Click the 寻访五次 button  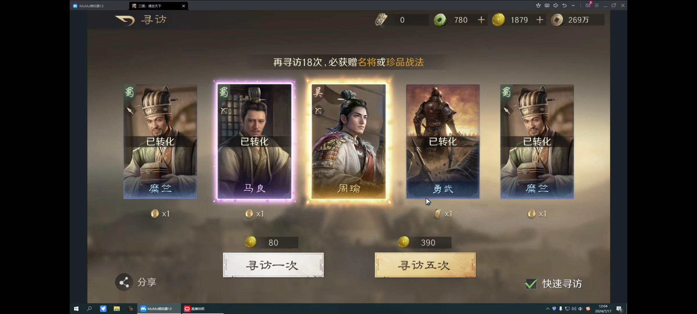pyautogui.click(x=425, y=265)
